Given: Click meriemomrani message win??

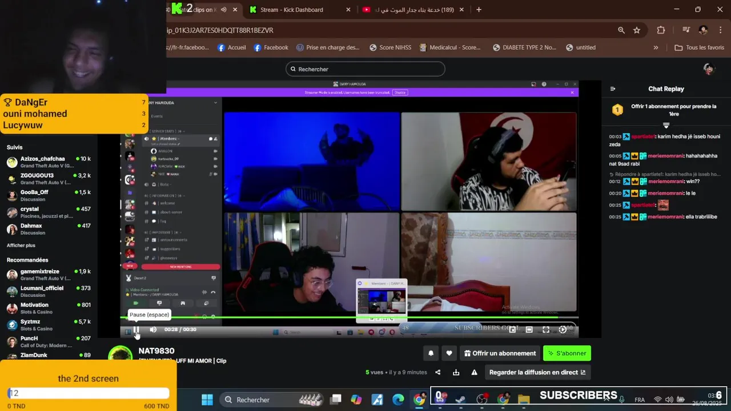Looking at the screenshot, I should [654, 182].
